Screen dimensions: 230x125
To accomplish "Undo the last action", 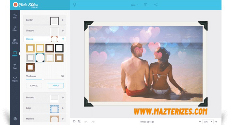I will pyautogui.click(x=86, y=122).
